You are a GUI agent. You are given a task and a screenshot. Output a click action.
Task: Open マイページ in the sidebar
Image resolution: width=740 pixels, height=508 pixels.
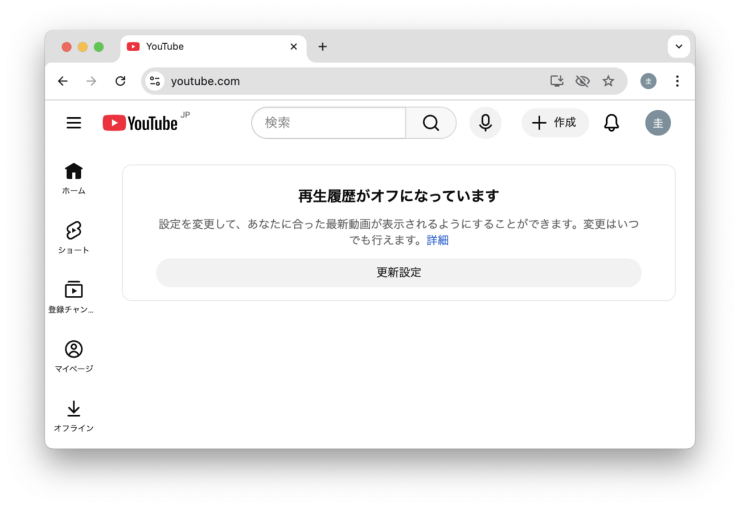pos(73,357)
